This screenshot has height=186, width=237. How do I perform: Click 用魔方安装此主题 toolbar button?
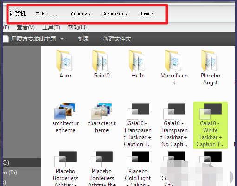[33, 39]
